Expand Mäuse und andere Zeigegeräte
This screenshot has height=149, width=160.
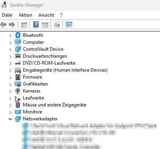tap(10, 105)
